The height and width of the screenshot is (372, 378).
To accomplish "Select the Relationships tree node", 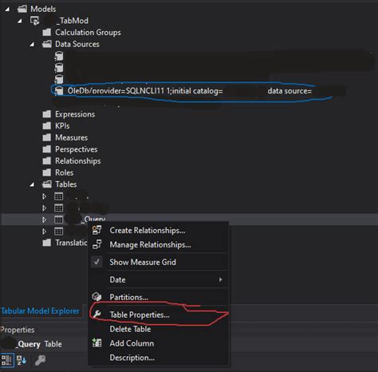I will click(78, 161).
